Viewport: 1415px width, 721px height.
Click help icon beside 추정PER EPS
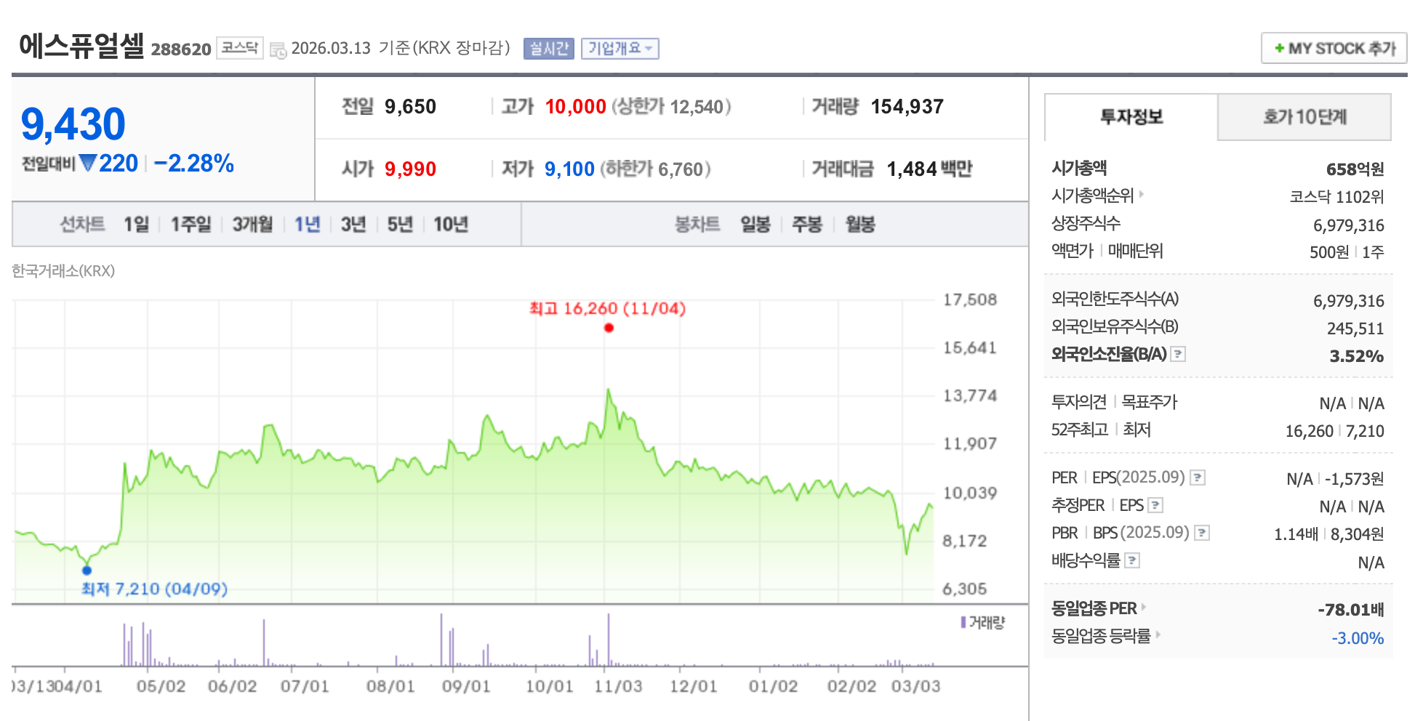click(1155, 505)
